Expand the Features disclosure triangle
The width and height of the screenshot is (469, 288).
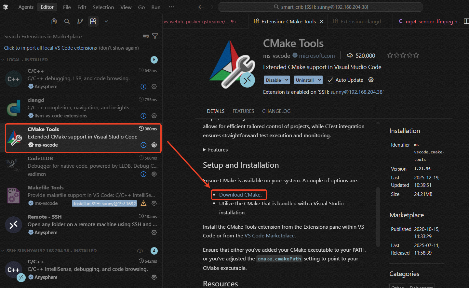[204, 150]
